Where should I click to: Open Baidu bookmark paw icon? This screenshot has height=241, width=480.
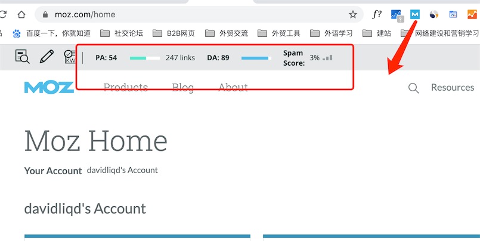click(x=17, y=33)
